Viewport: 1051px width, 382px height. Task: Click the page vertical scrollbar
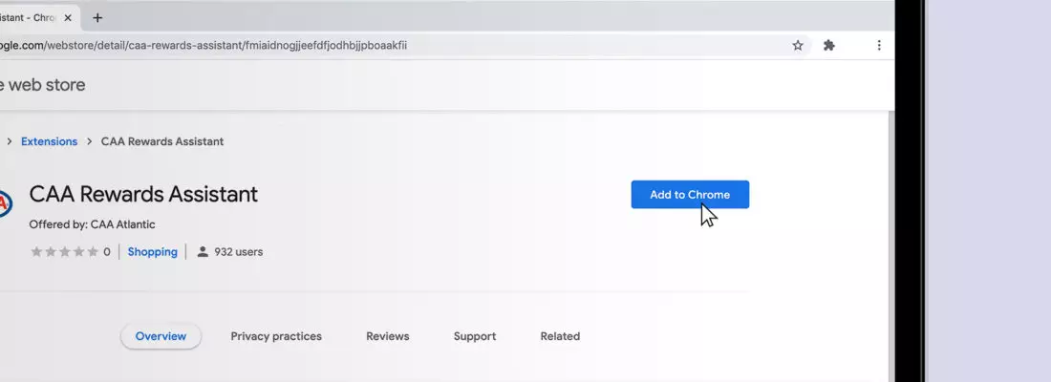point(890,246)
